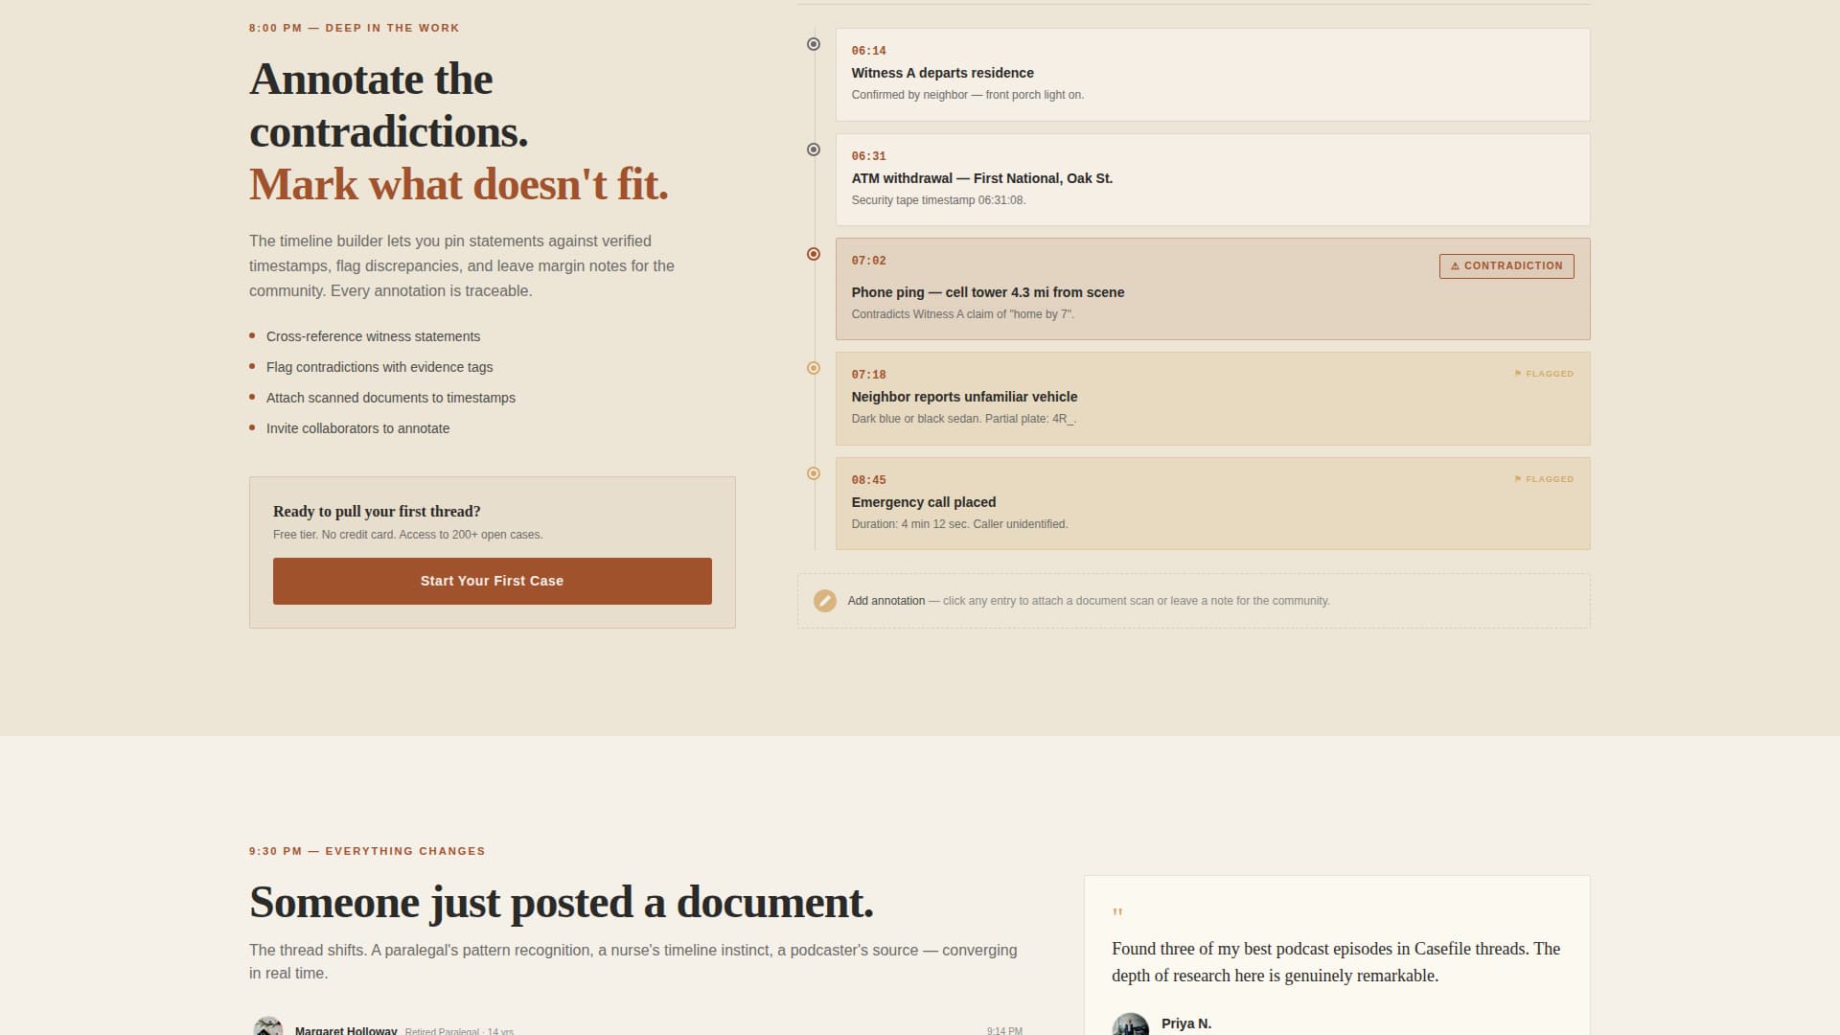
Task: Click the quotation mark icon above Priya's testimonial
Action: coord(1118,913)
